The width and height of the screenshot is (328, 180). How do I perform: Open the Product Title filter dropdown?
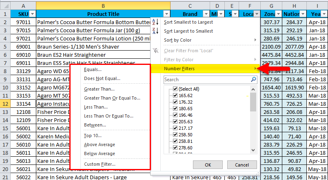pyautogui.click(x=166, y=14)
